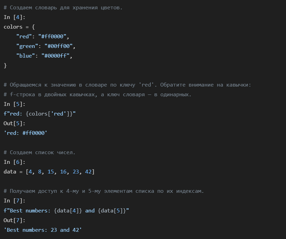Click the comment starting with 'Обращаемся к значению'
The width and height of the screenshot is (286, 239).
127,85
